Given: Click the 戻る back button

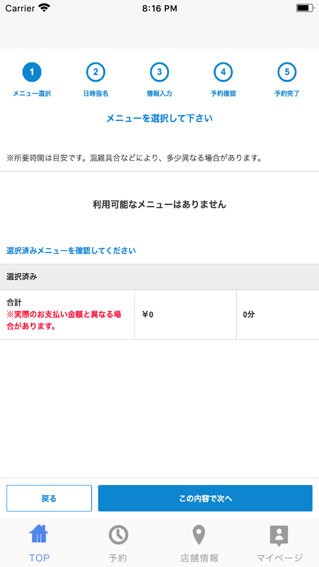Looking at the screenshot, I should point(49,498).
